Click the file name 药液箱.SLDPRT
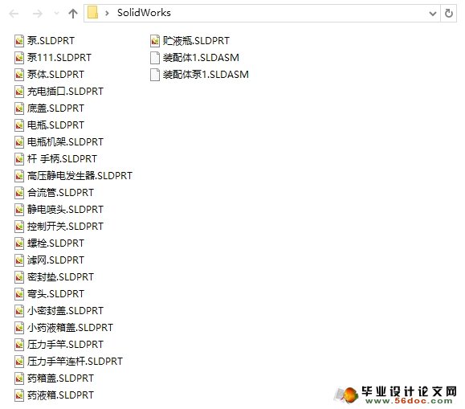Image resolution: width=465 pixels, height=409 pixels. 60,396
